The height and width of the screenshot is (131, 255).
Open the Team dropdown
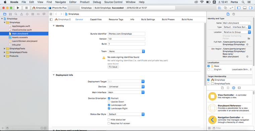click(x=126, y=51)
